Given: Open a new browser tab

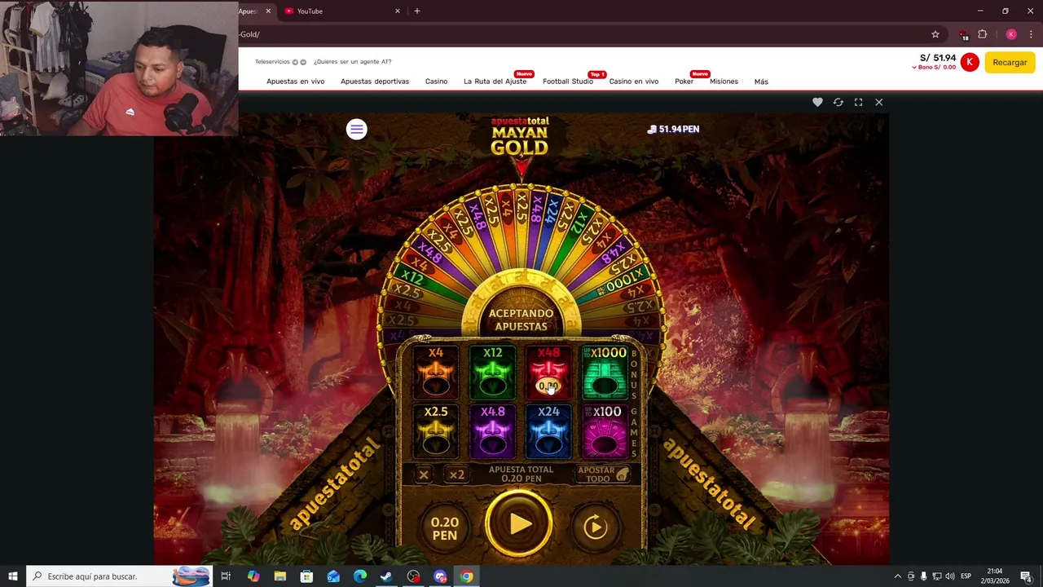Looking at the screenshot, I should click(417, 11).
